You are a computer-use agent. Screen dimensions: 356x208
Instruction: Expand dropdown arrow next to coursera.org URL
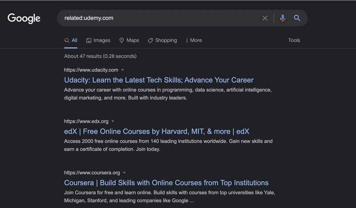pos(125,172)
